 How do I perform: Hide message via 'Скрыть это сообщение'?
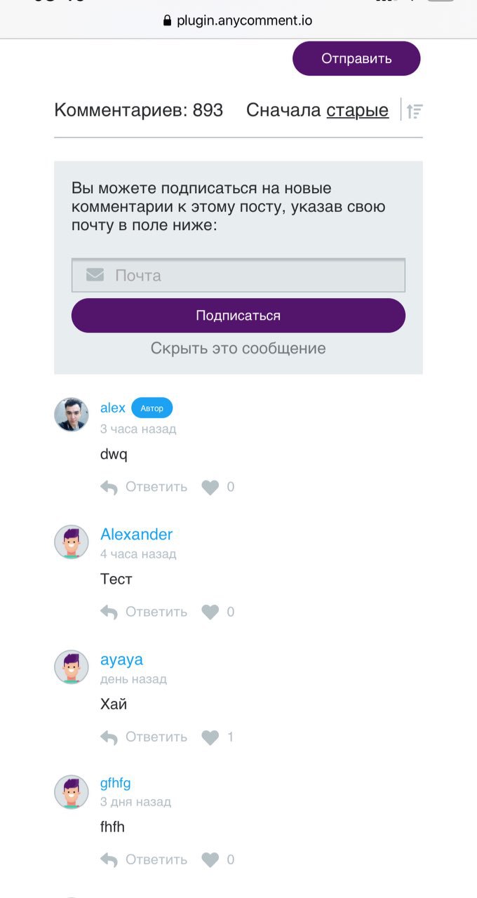click(x=238, y=349)
